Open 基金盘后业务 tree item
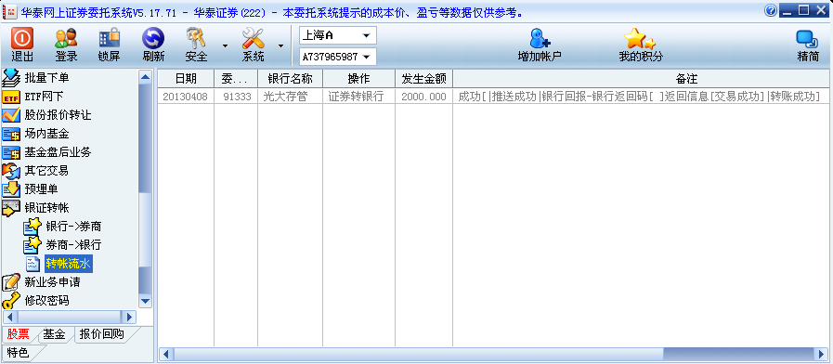Screen dimensions: 833x364 (58, 152)
